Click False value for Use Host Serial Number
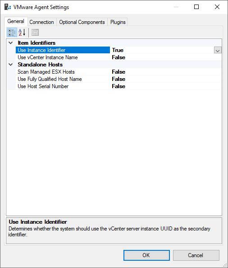 tap(119, 86)
